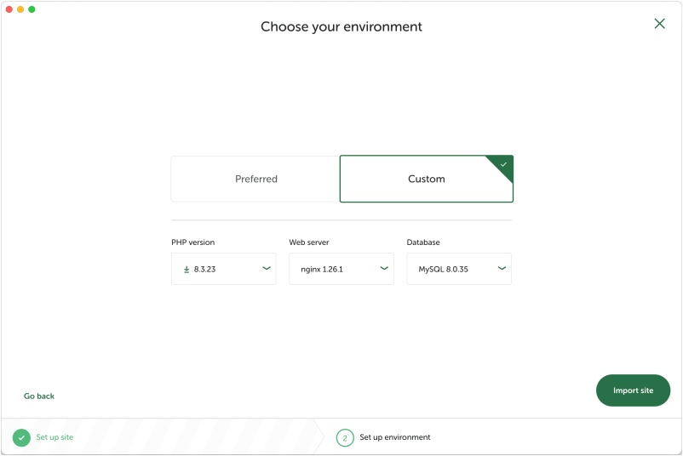Open the Database MySQL 8.0.35 dropdown
This screenshot has width=683, height=456.
click(x=458, y=269)
